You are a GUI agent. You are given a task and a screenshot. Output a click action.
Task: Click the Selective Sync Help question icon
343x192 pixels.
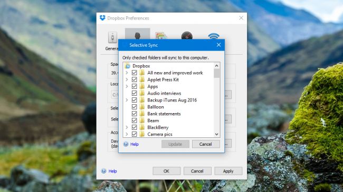(x=126, y=144)
